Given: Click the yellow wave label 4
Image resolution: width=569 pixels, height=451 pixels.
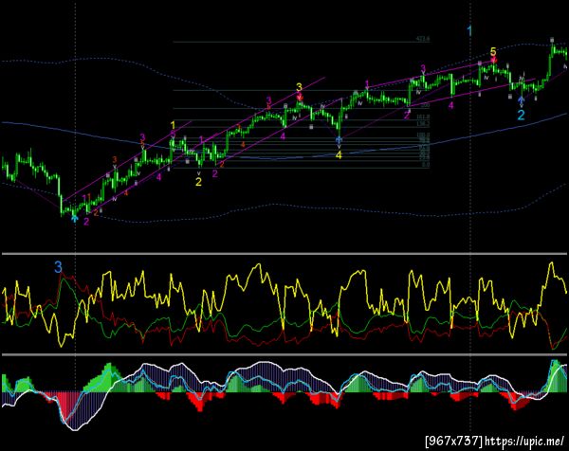Looking at the screenshot, I should pos(339,154).
